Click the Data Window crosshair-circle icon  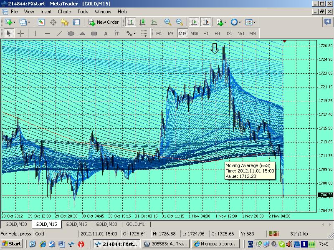(x=53, y=22)
